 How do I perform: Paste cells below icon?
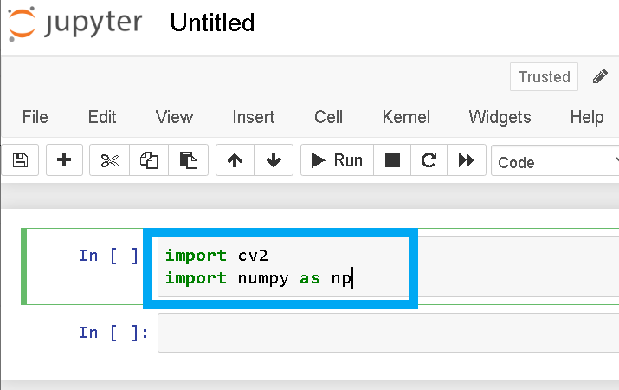[x=189, y=160]
